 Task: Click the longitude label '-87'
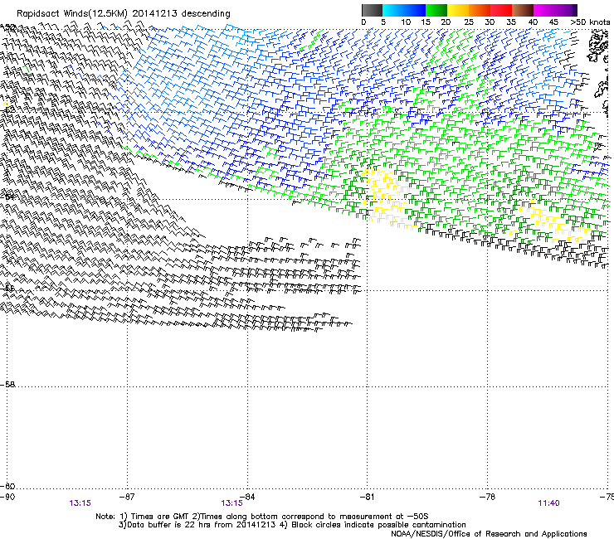tap(127, 497)
